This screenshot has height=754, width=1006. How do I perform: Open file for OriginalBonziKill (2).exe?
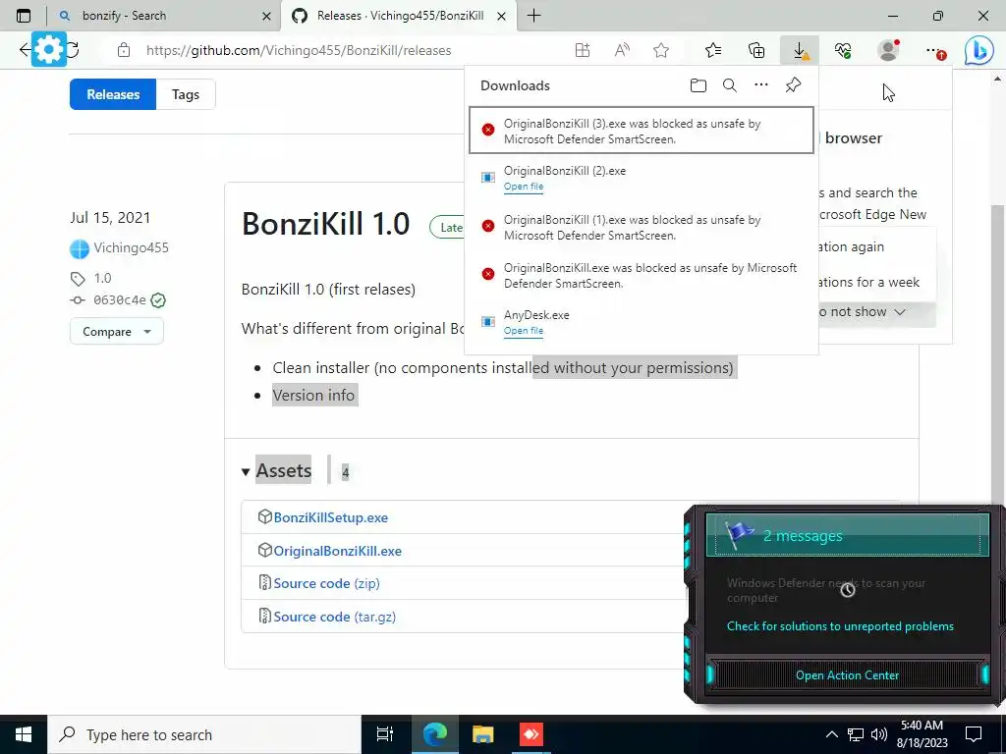tap(524, 187)
